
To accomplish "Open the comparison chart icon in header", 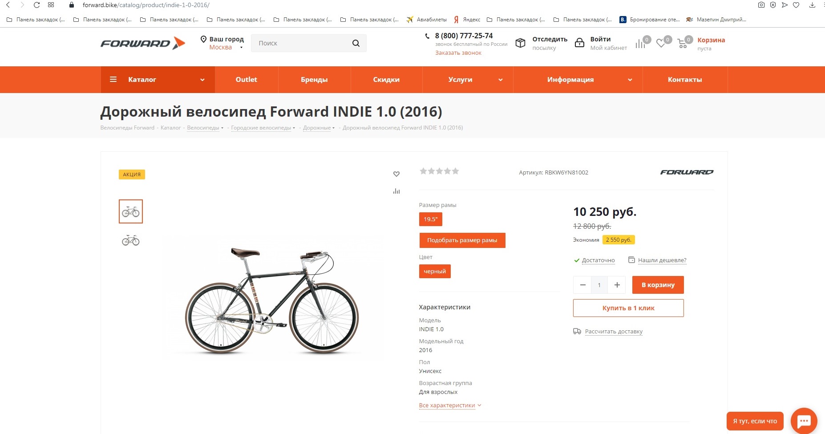I will point(640,44).
